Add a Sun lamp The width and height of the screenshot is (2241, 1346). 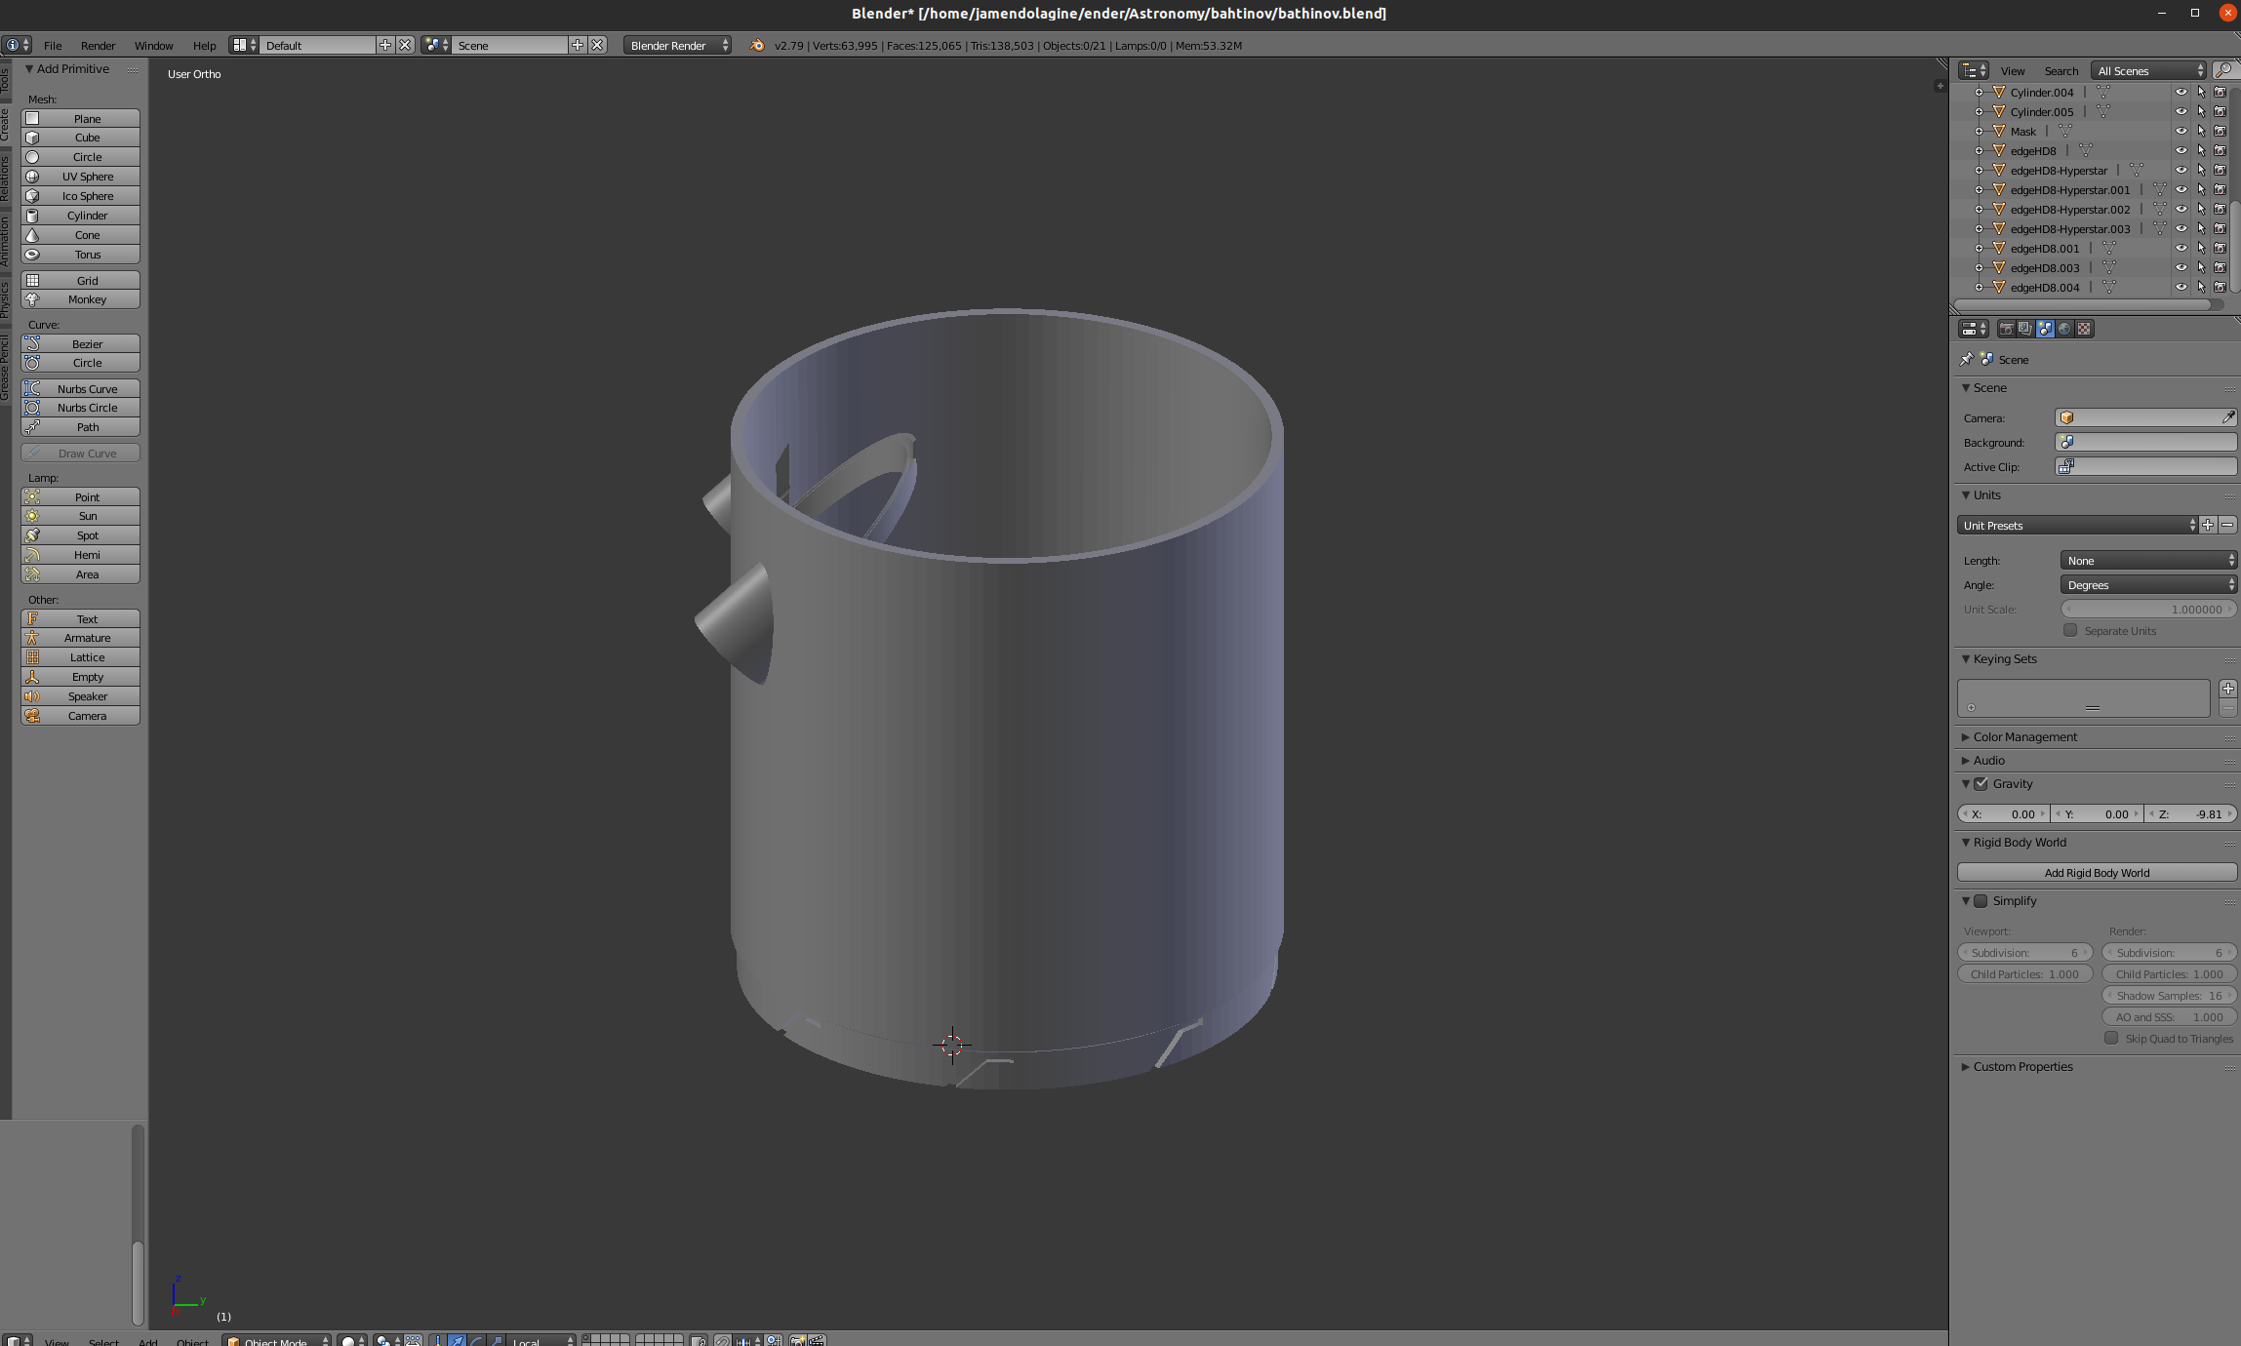tap(80, 516)
